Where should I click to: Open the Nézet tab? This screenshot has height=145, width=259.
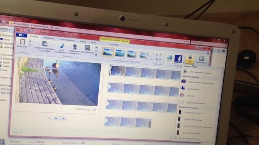[93, 42]
